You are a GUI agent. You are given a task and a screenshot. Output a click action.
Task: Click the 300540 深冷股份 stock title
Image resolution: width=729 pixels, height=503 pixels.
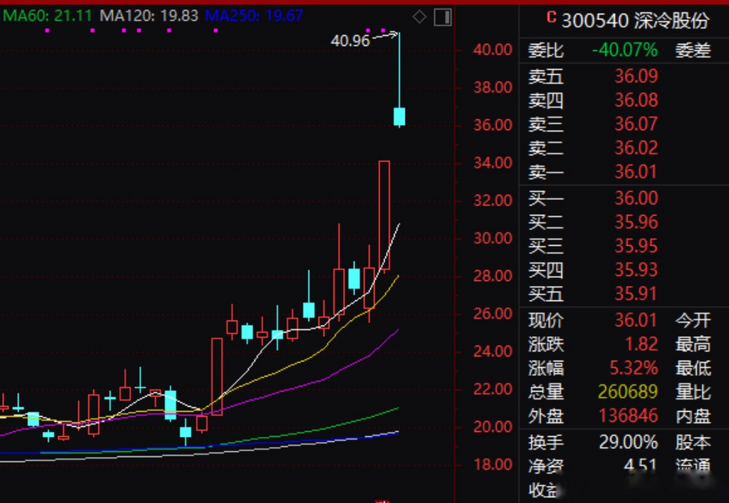[635, 20]
